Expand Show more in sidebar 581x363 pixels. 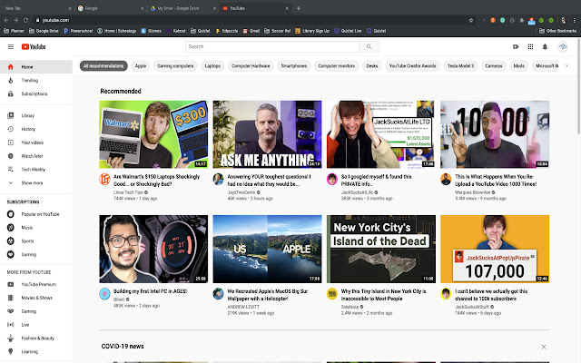36,183
